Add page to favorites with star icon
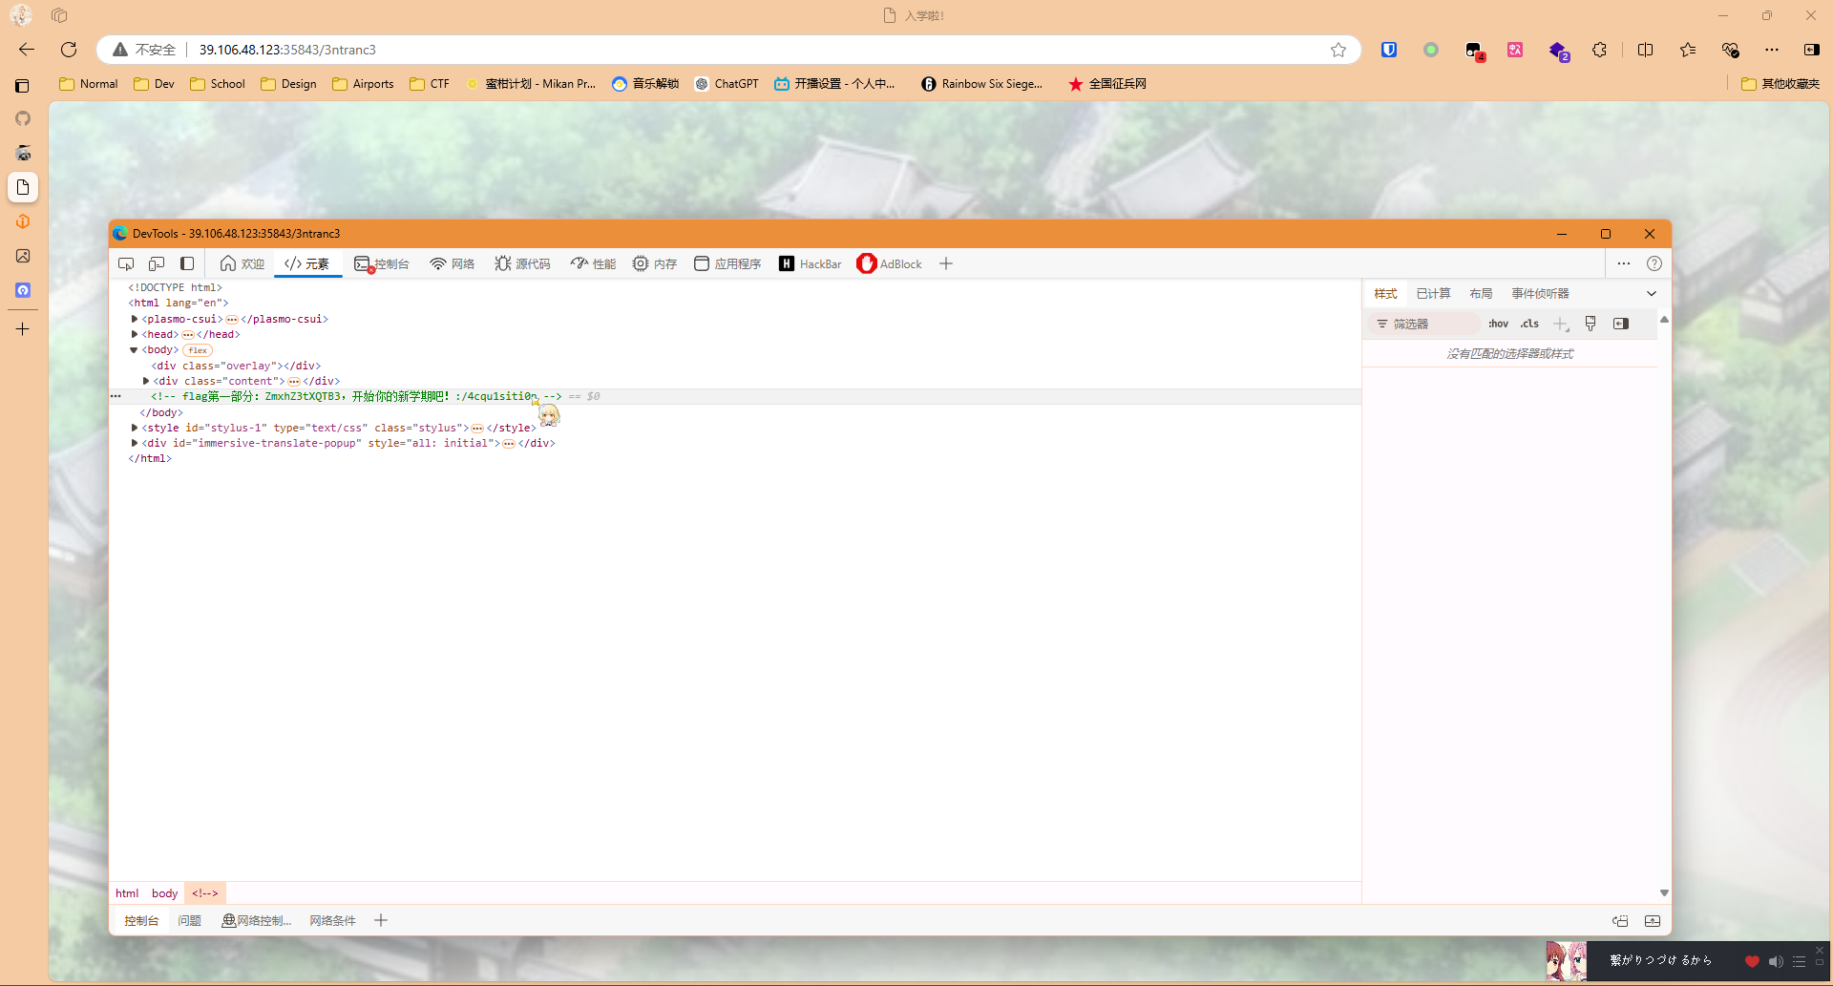Image resolution: width=1833 pixels, height=986 pixels. pyautogui.click(x=1338, y=50)
